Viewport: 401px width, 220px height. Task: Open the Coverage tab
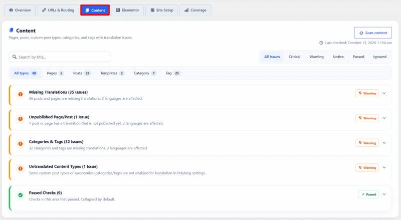pyautogui.click(x=195, y=10)
